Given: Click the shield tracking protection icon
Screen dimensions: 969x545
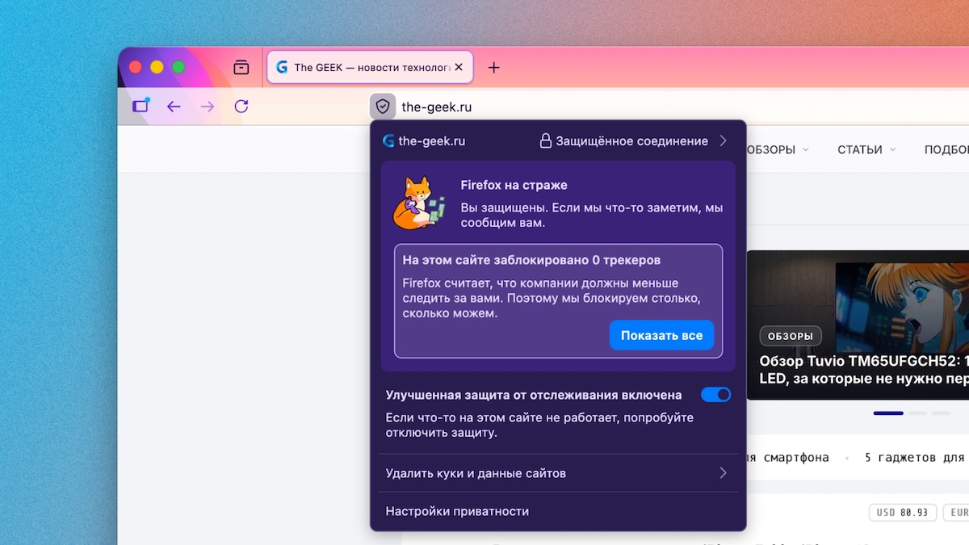Looking at the screenshot, I should click(383, 107).
